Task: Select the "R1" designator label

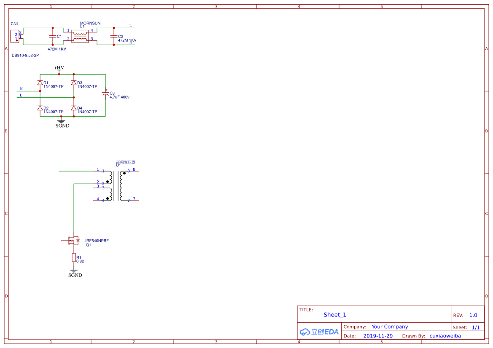Action: pos(78,257)
